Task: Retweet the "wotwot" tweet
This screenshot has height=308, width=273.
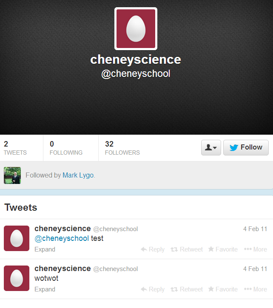Action: click(x=186, y=289)
